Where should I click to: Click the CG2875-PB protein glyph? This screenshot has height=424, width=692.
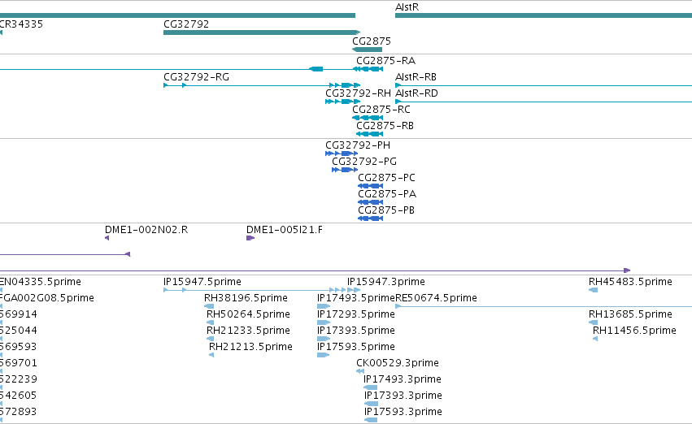[370, 218]
